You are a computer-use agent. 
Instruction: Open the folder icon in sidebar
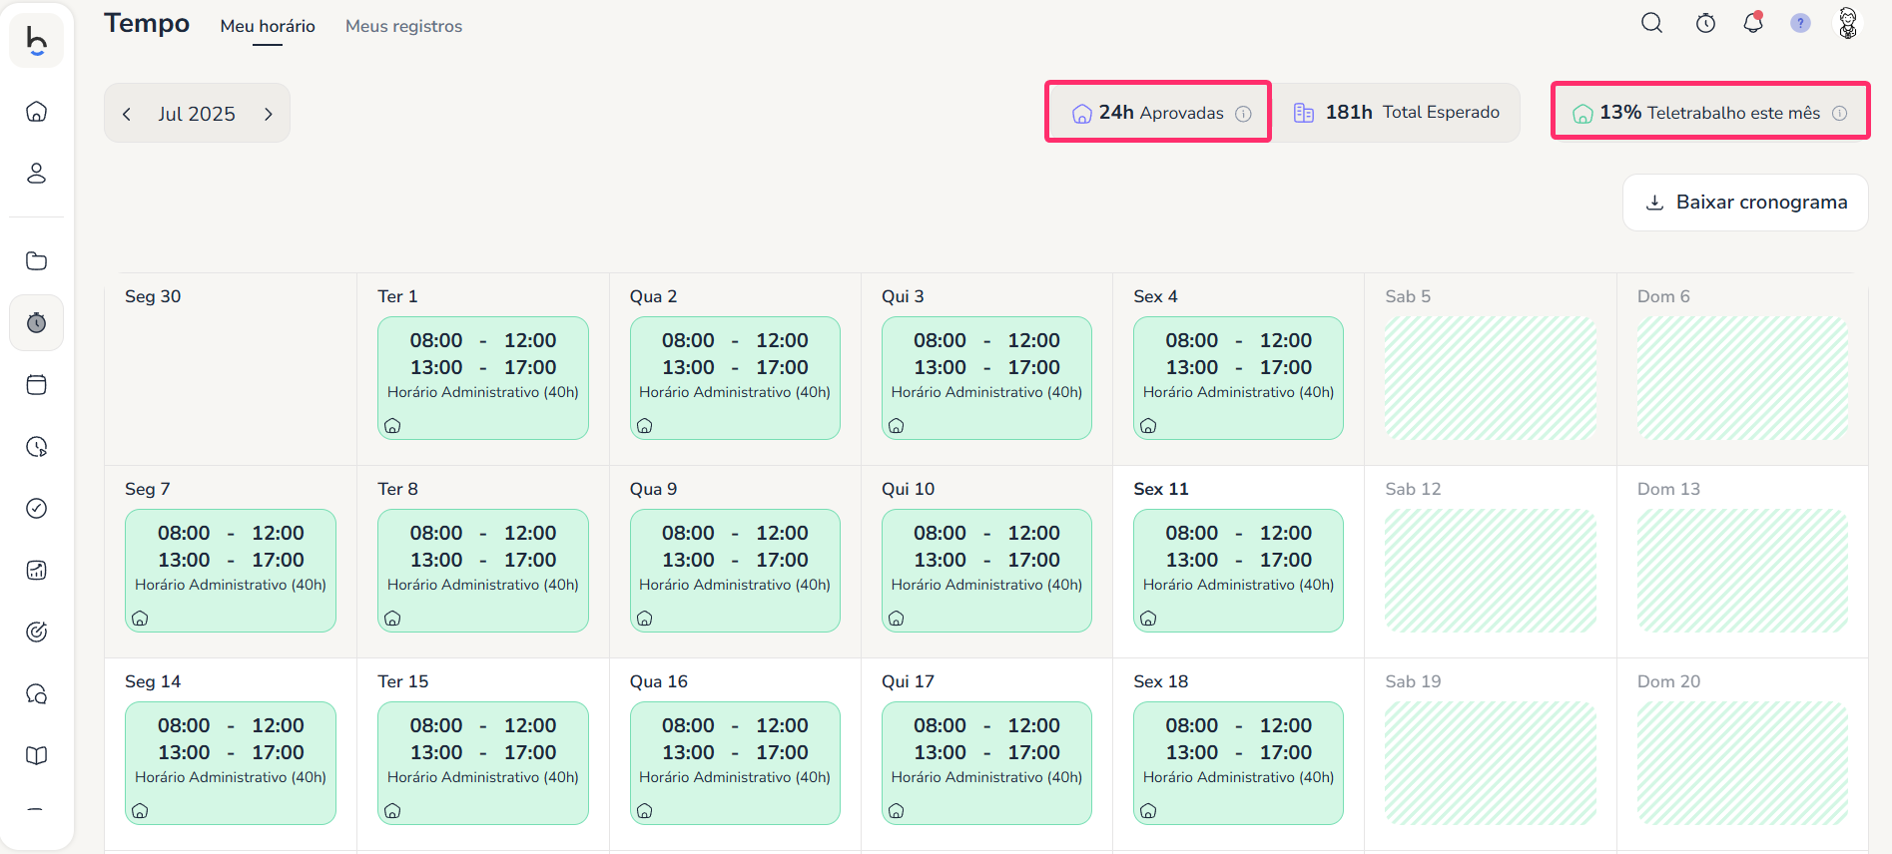coord(37,261)
